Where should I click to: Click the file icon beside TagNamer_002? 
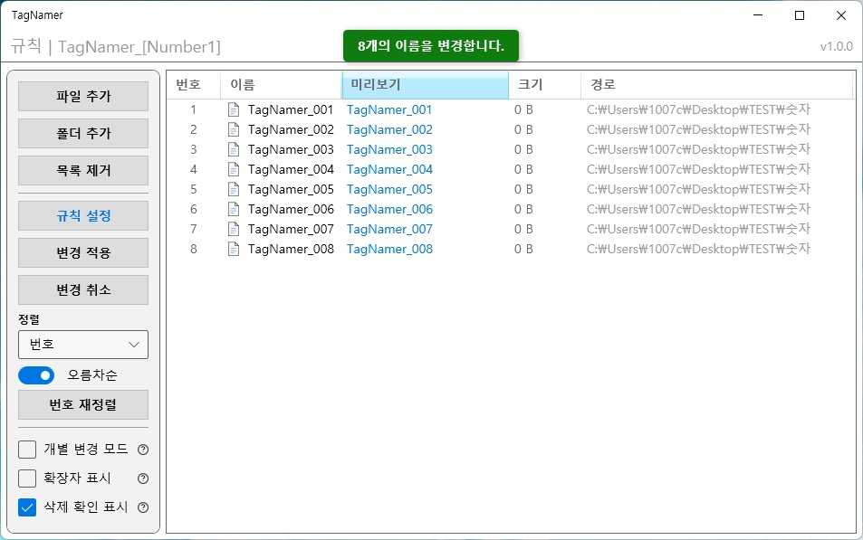point(234,129)
